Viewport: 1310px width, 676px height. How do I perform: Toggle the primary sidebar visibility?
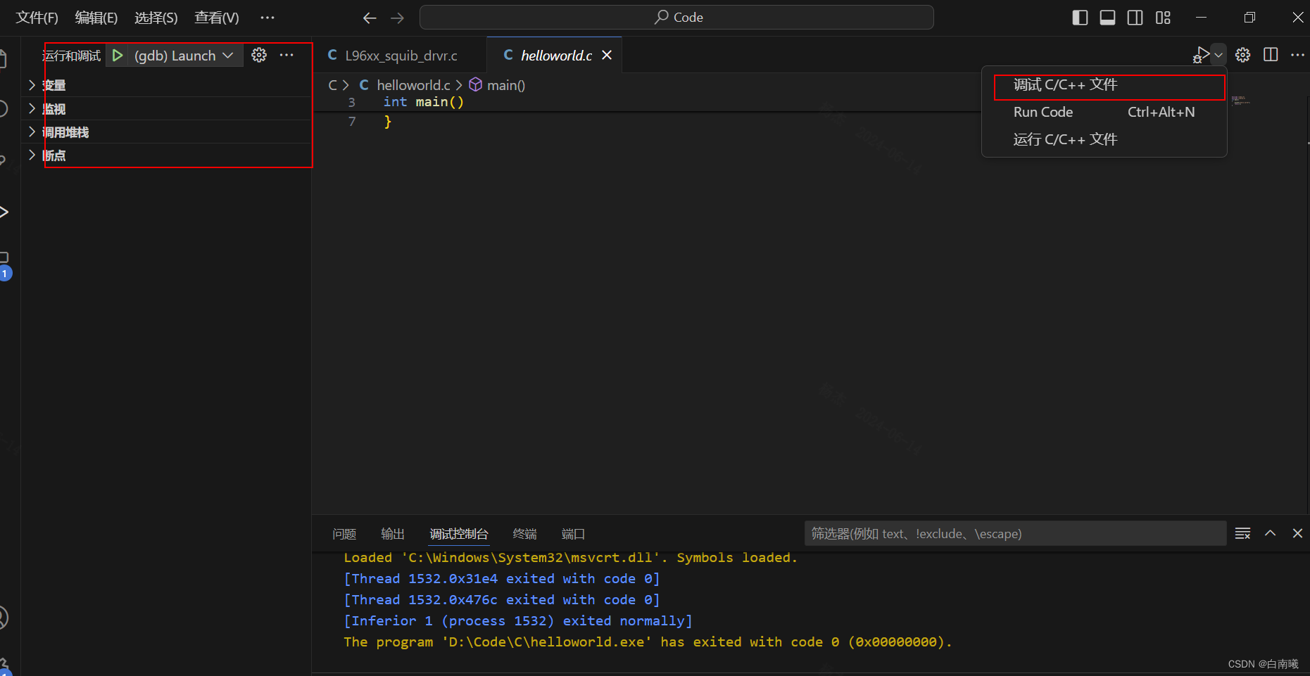click(1079, 17)
